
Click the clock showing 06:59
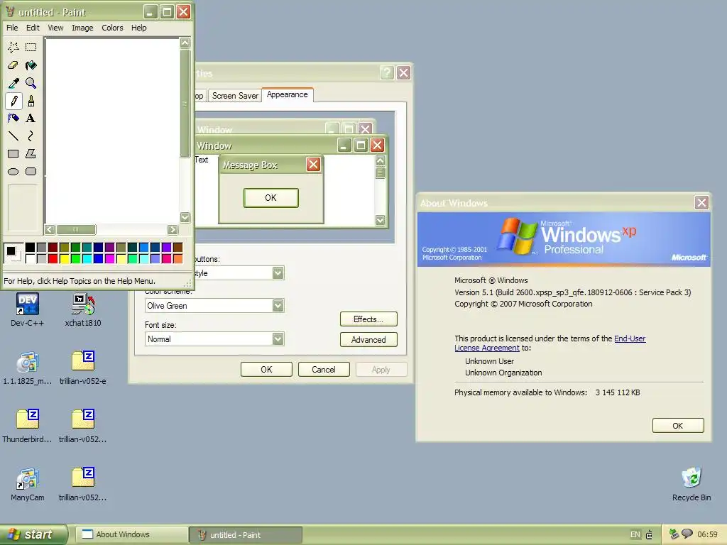(707, 534)
